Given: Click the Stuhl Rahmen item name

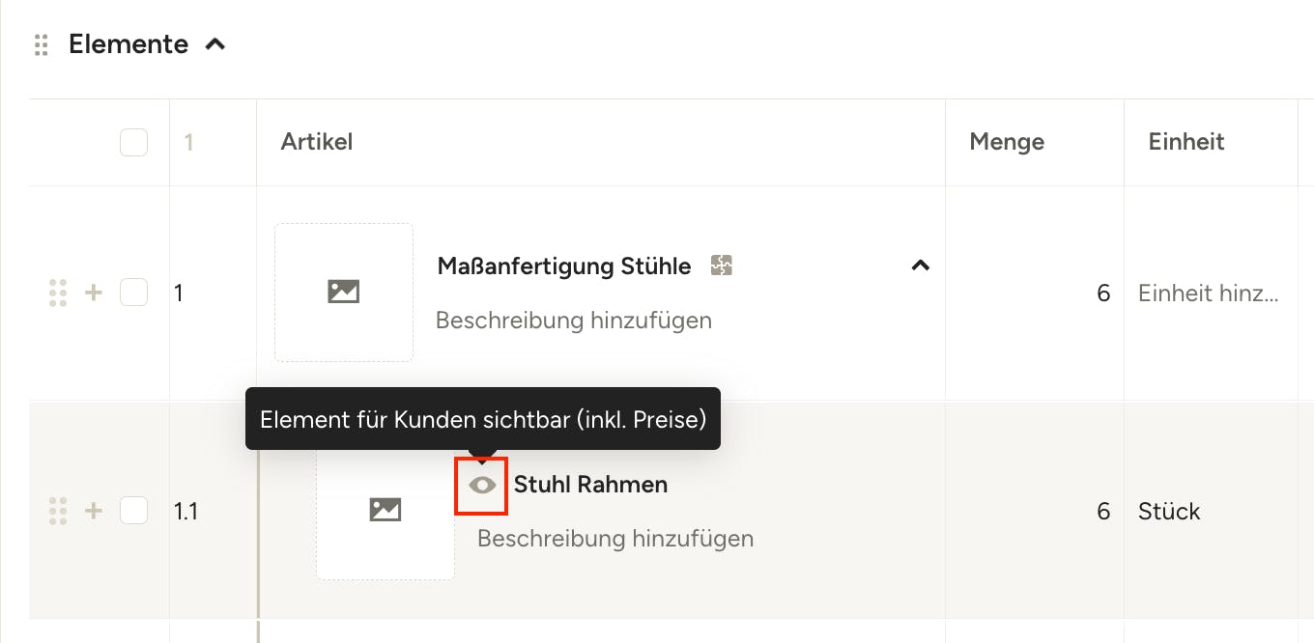Looking at the screenshot, I should point(590,485).
